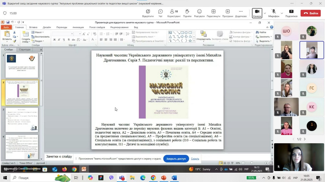Open the Реагувати reactions menu
This screenshot has height=182, width=325.
[199, 13]
